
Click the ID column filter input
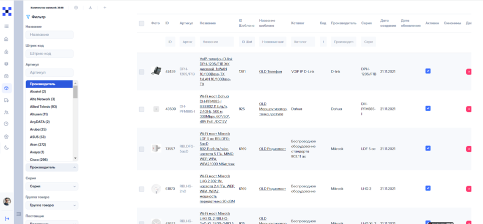[170, 41]
